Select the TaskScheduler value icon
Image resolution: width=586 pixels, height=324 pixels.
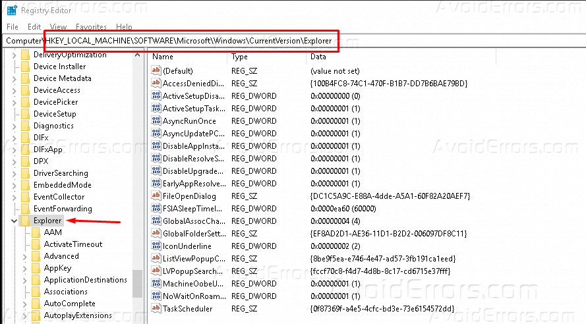[156, 309]
